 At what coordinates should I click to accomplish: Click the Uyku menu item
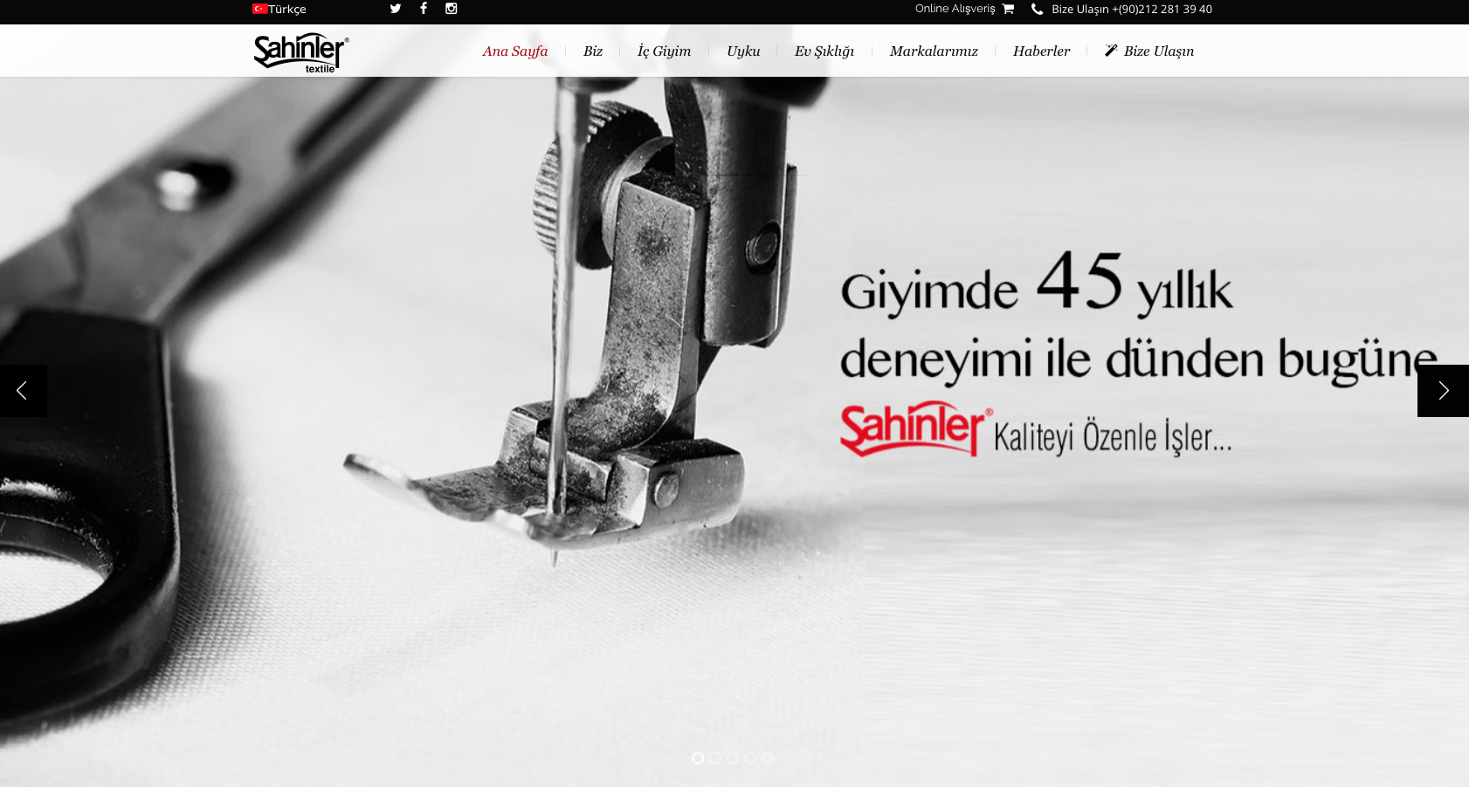[743, 51]
